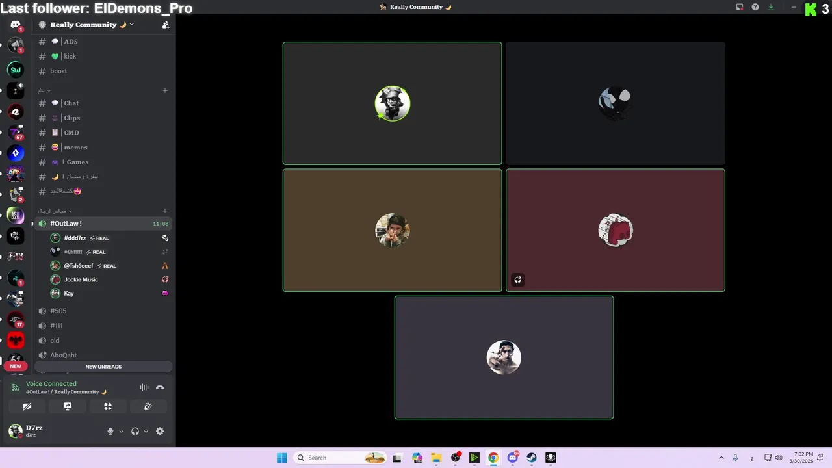
Task: Add channel to the مجالس الرجال category
Action: tap(165, 211)
